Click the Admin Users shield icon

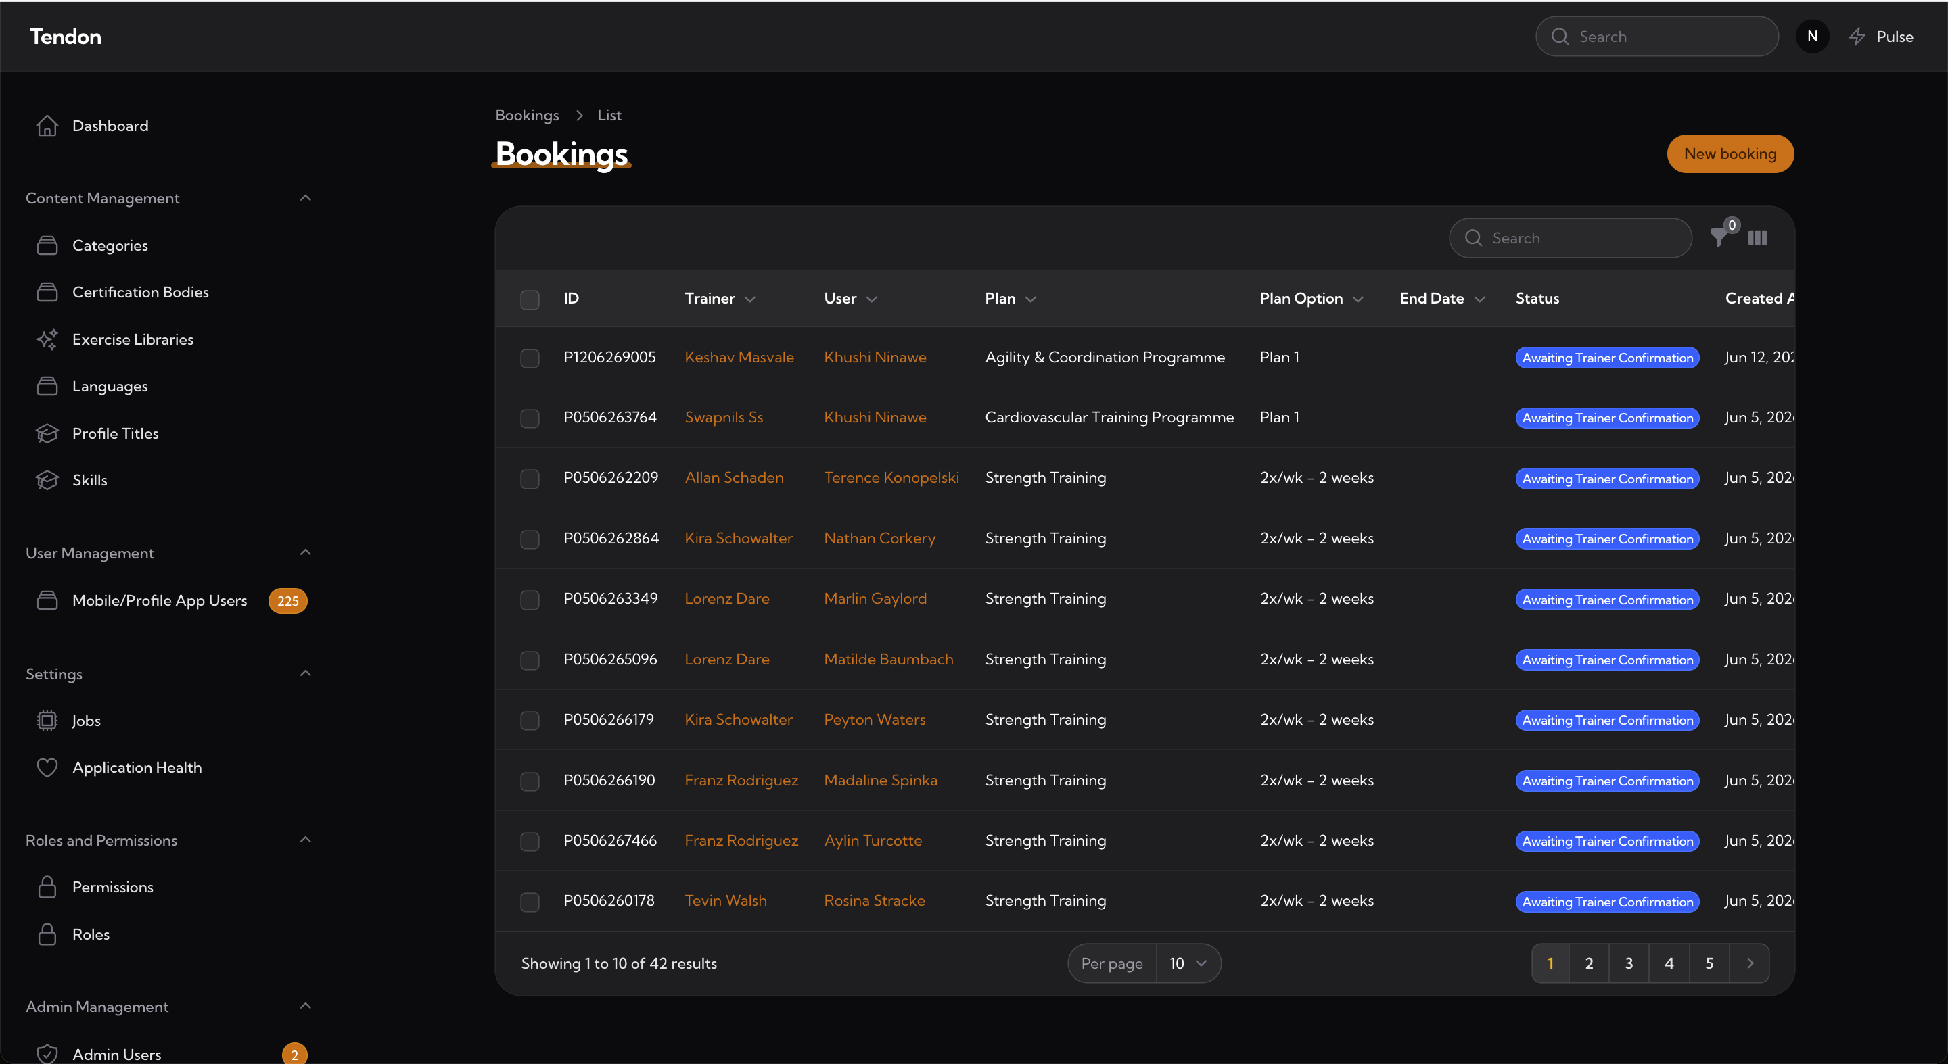point(47,1053)
